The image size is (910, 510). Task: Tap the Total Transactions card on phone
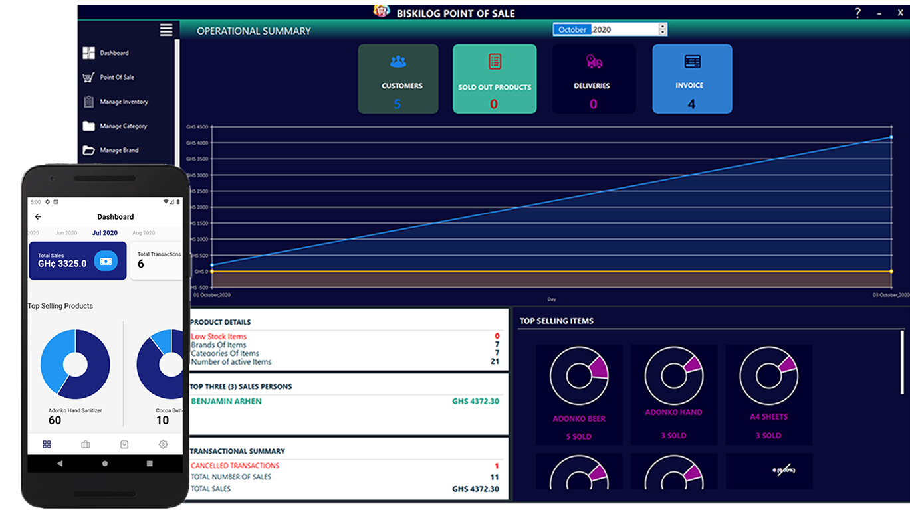pos(156,261)
